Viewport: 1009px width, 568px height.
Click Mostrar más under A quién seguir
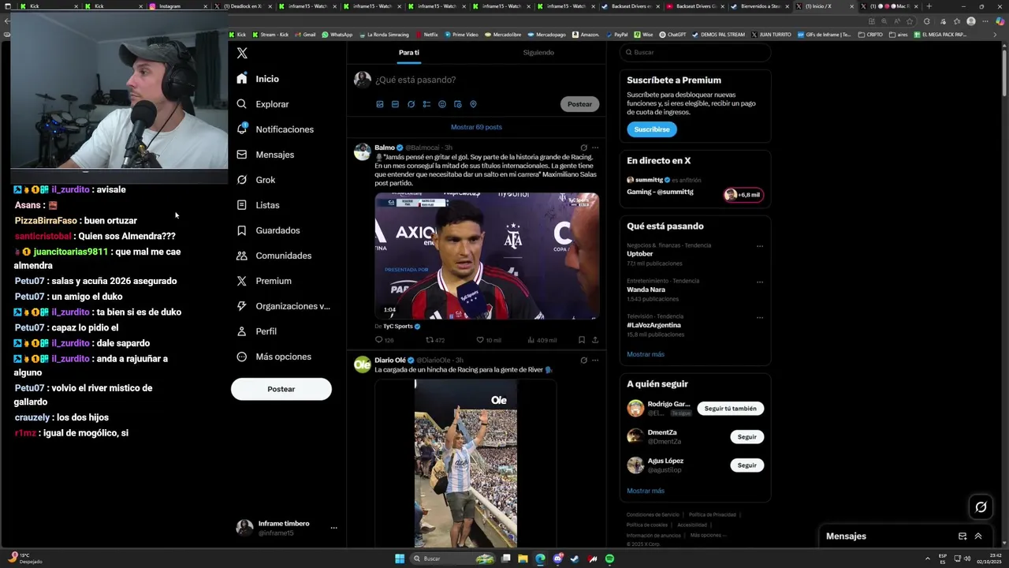coord(646,491)
